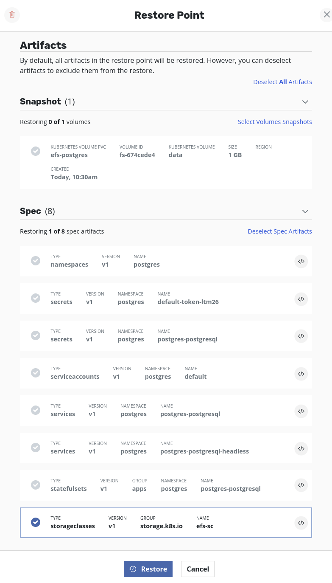
Task: Cancel the restore point dialog
Action: (x=198, y=569)
